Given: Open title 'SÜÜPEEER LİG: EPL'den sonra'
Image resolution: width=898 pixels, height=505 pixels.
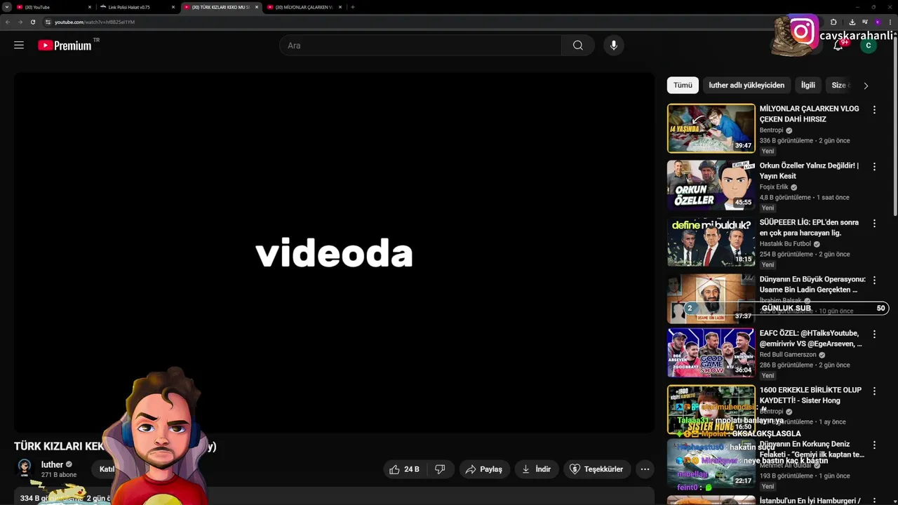Looking at the screenshot, I should pos(809,227).
